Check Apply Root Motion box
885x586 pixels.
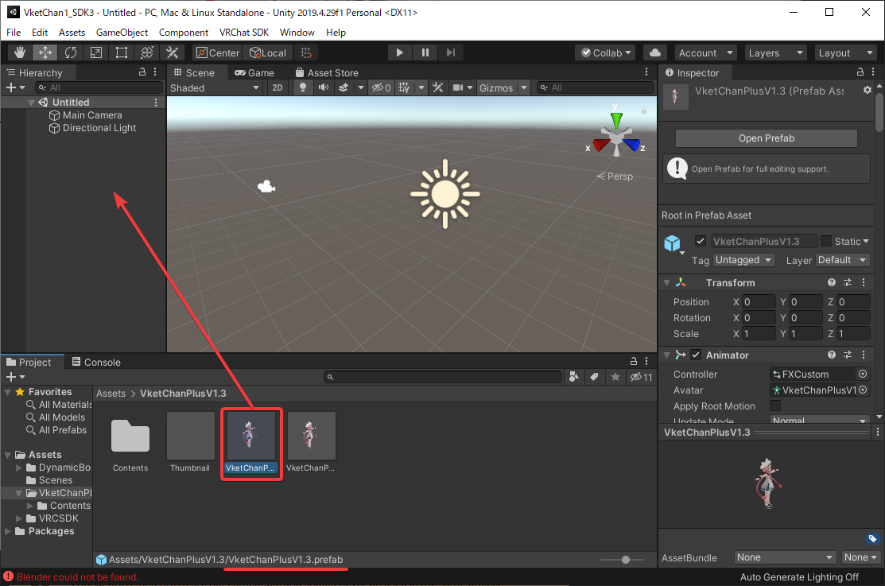tap(775, 406)
